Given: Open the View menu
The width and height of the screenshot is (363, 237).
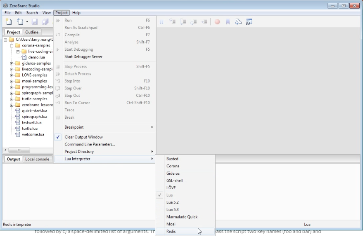Looking at the screenshot, I should [x=47, y=13].
